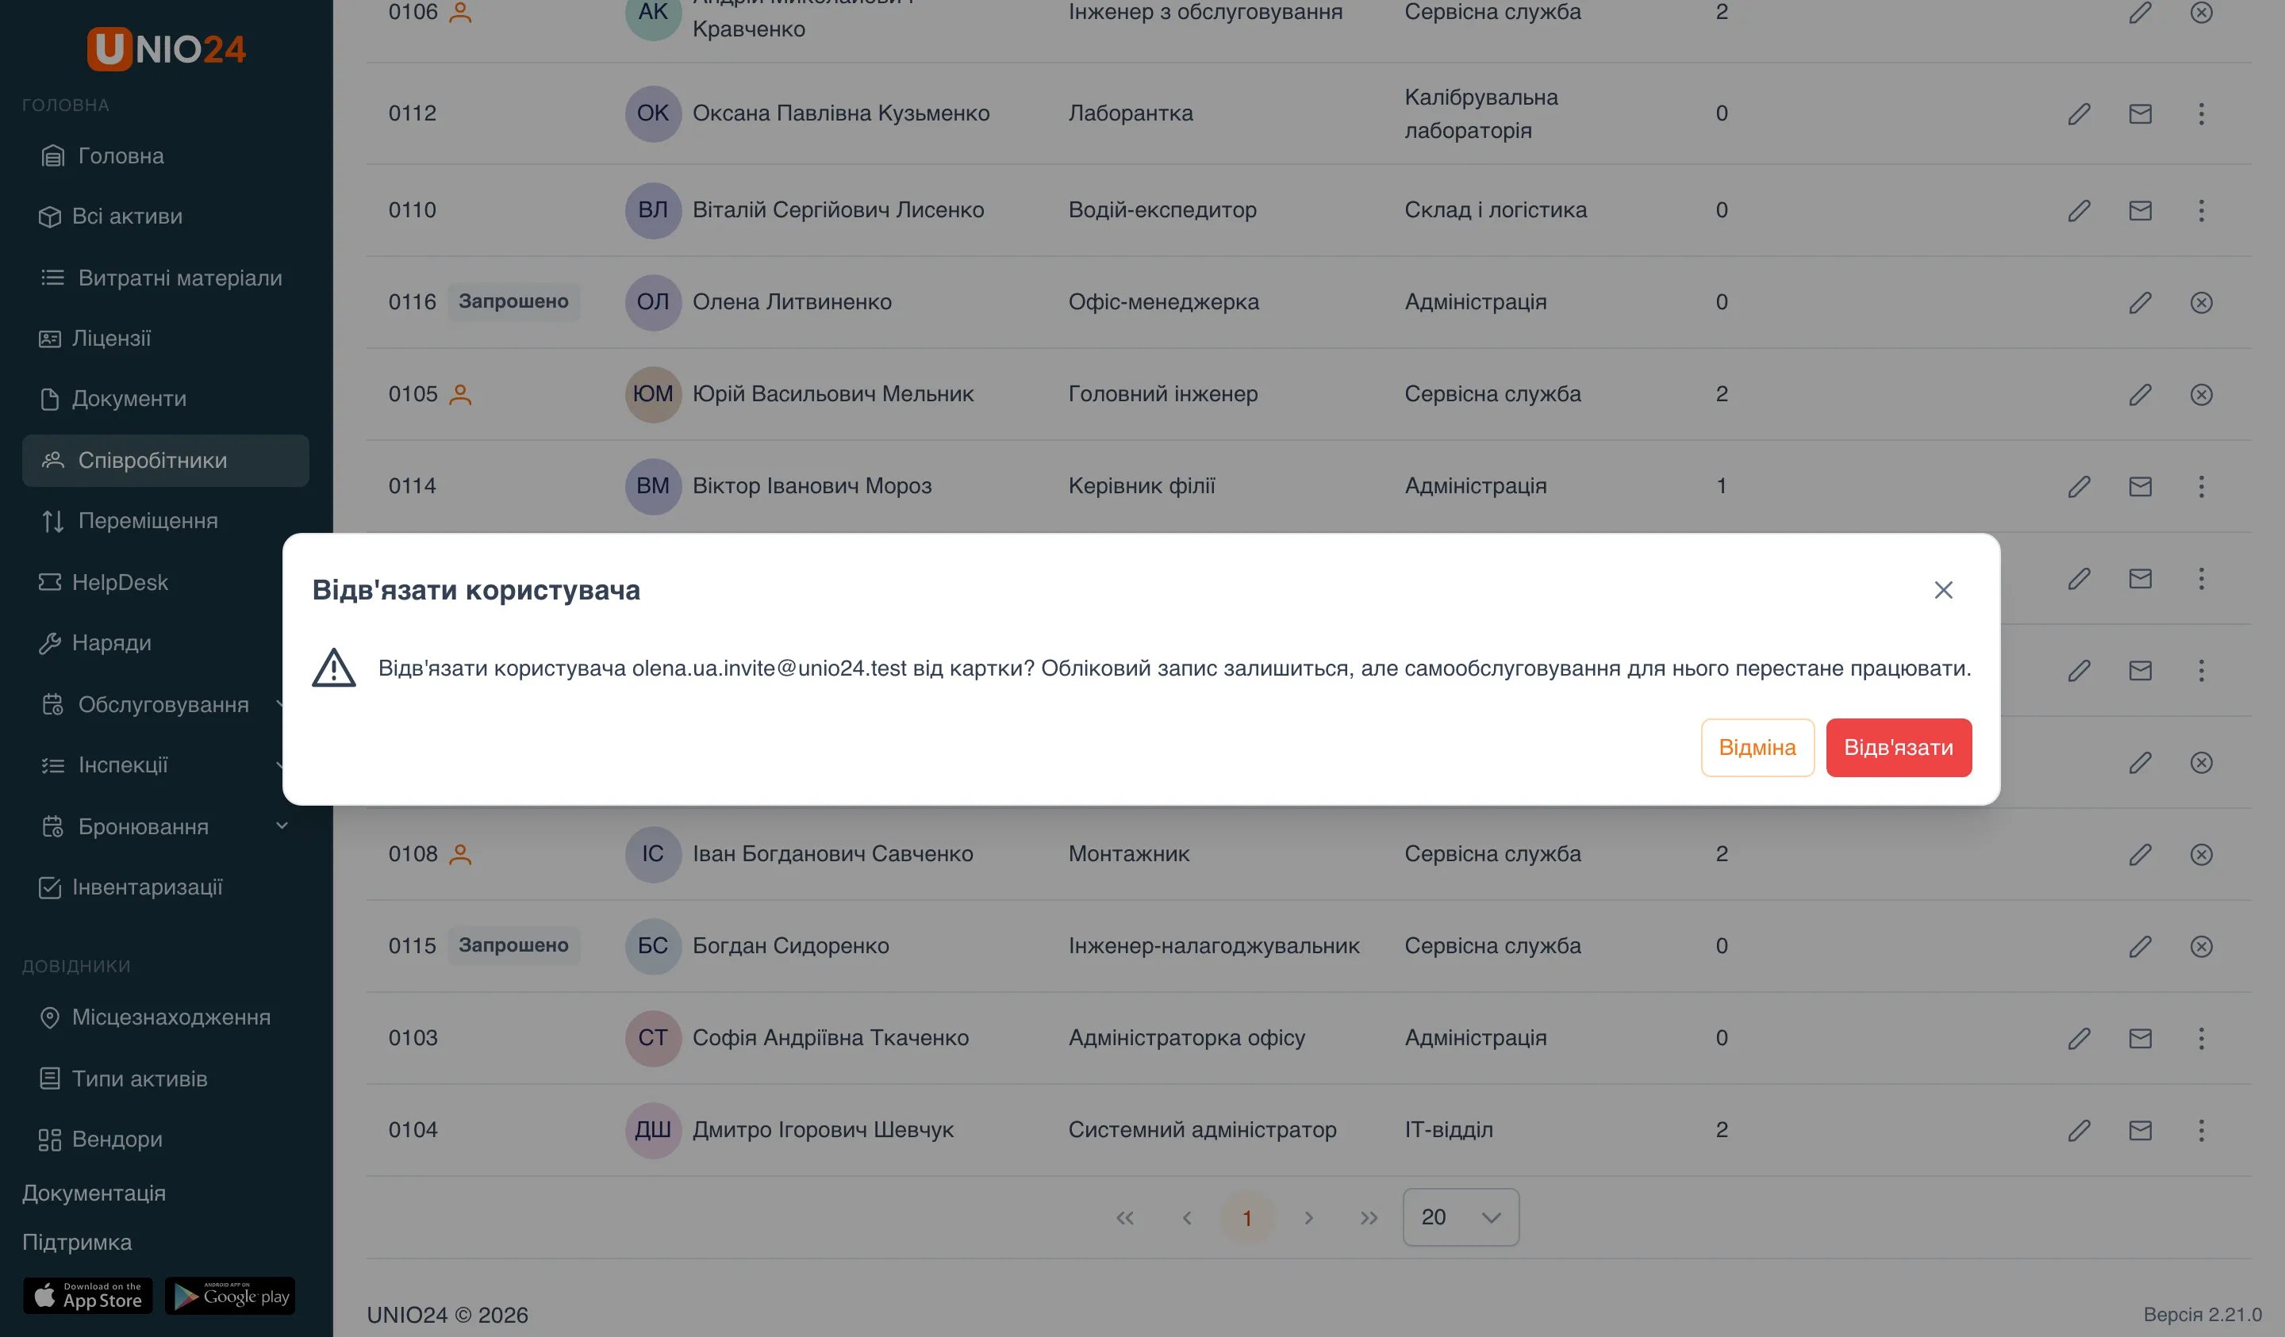Jump to first page double arrow

click(1124, 1217)
